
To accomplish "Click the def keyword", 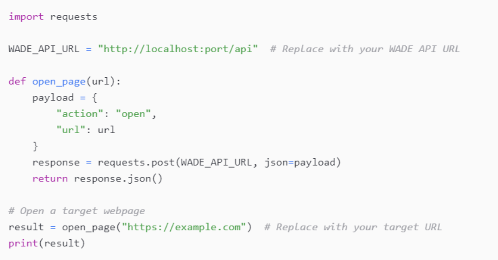I will (17, 81).
